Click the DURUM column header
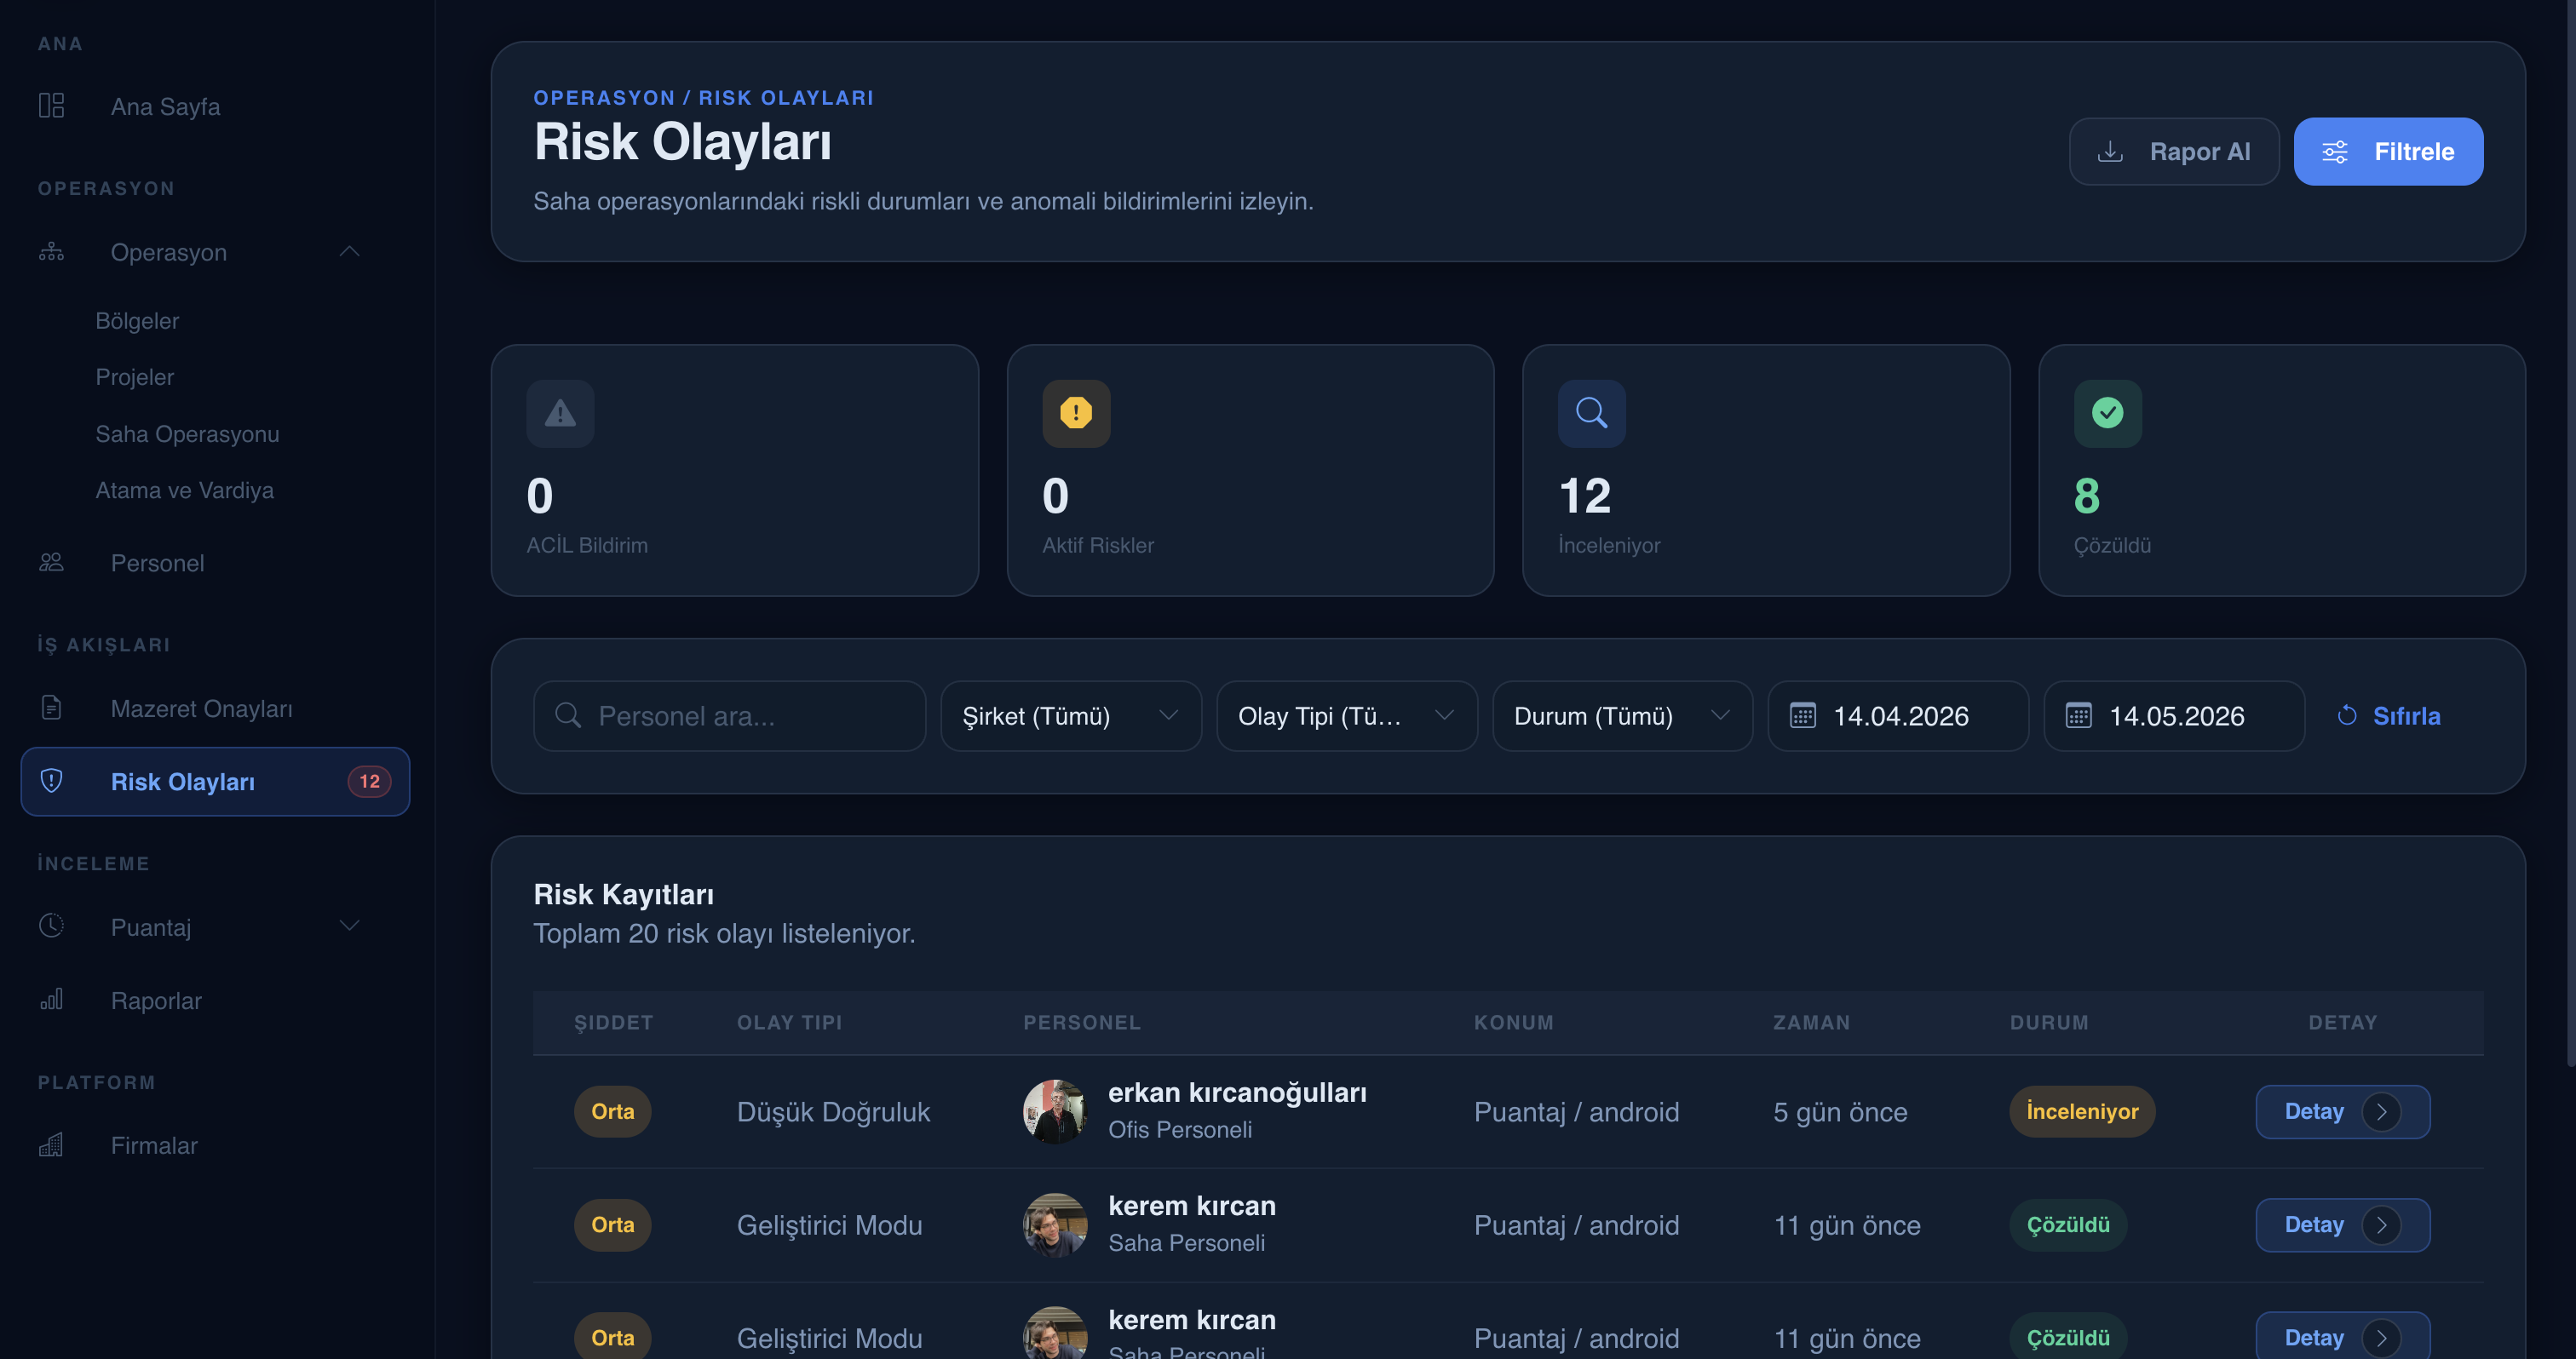The height and width of the screenshot is (1359, 2576). (x=2049, y=1023)
